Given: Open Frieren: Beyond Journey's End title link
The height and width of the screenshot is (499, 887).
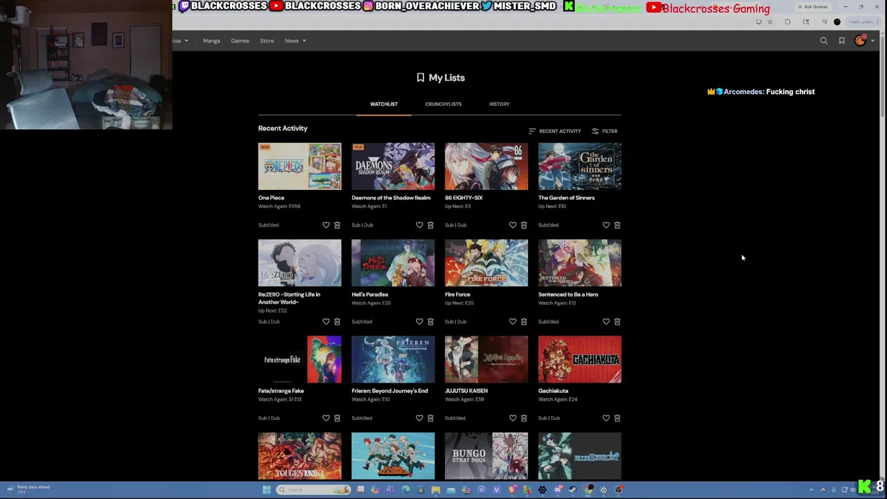Looking at the screenshot, I should click(x=389, y=391).
